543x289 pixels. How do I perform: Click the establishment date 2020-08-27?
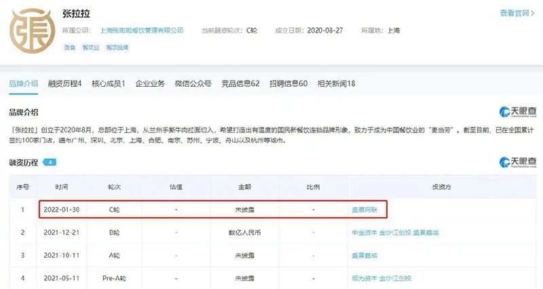pyautogui.click(x=325, y=31)
